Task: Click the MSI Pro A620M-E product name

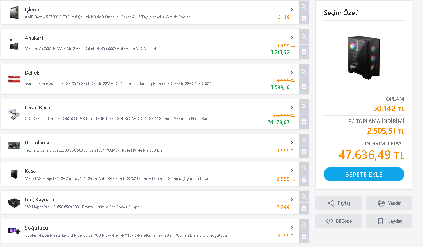Action: [90, 49]
